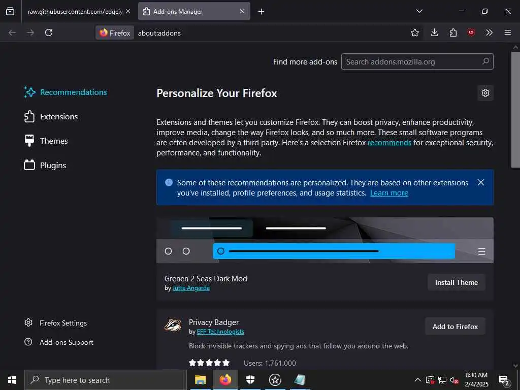520x390 pixels.
Task: Click Search addons.mozilla.org field
Action: [x=417, y=61]
